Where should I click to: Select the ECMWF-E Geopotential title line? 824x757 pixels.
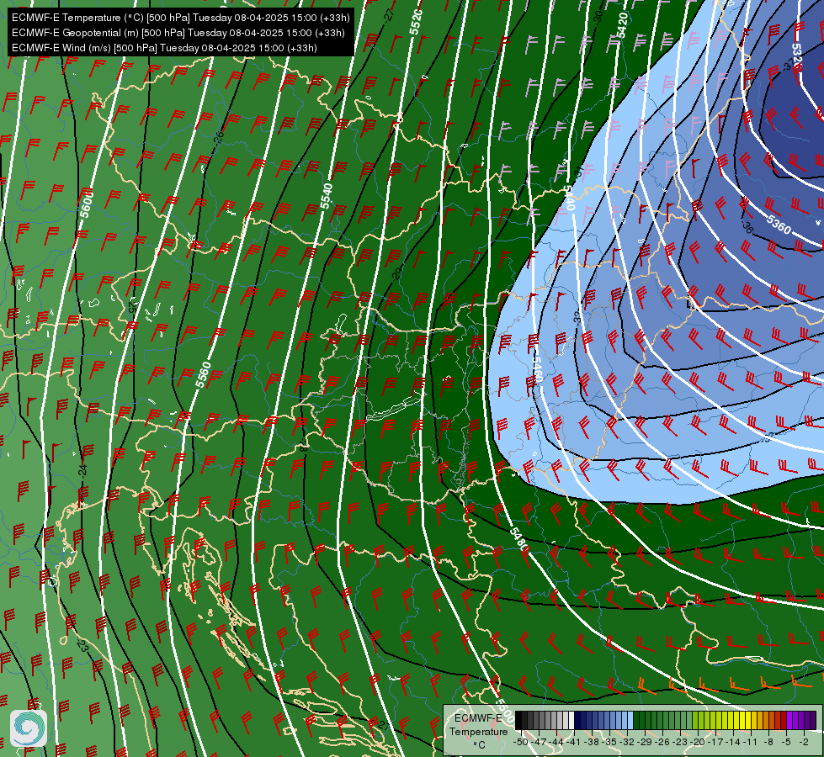point(178,33)
